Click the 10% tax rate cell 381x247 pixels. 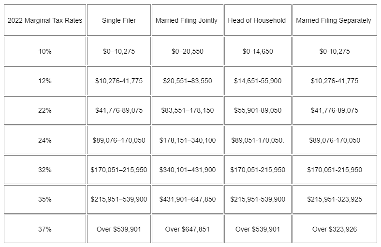click(x=44, y=51)
